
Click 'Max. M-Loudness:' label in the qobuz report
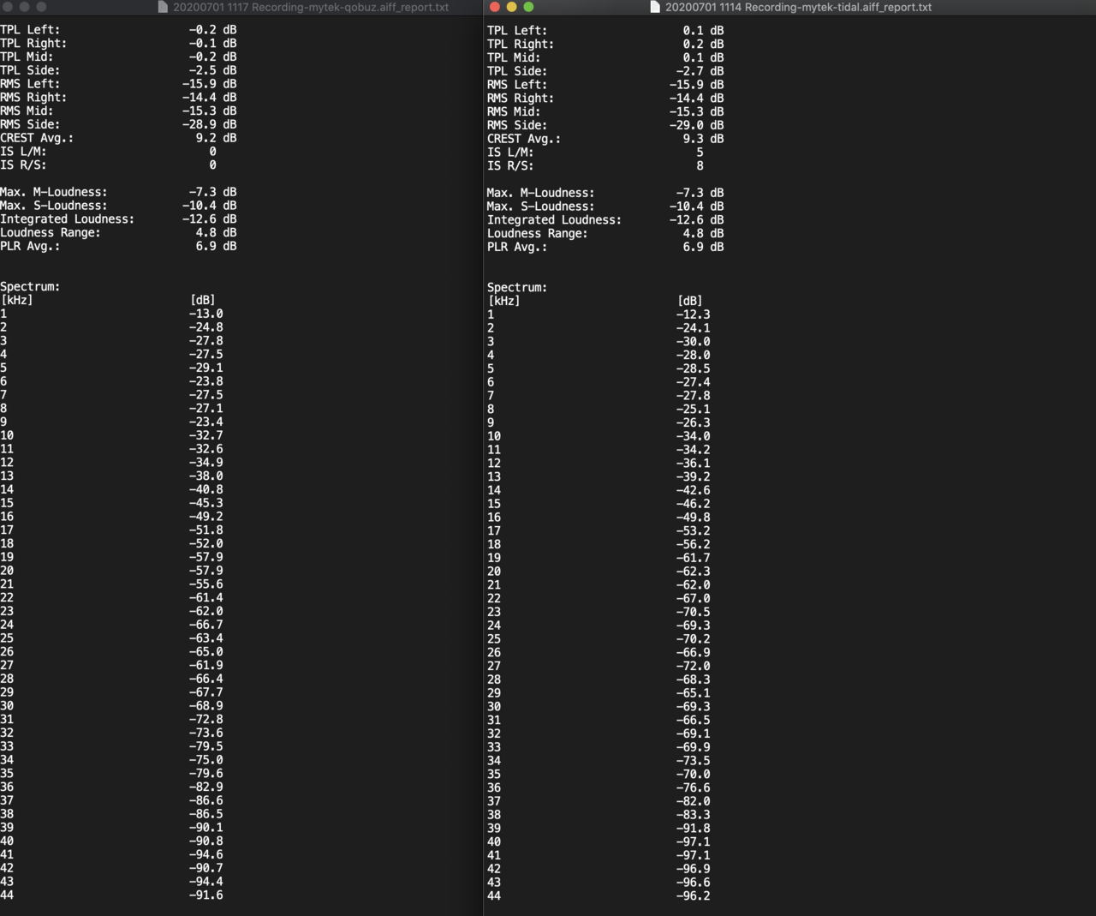click(54, 192)
